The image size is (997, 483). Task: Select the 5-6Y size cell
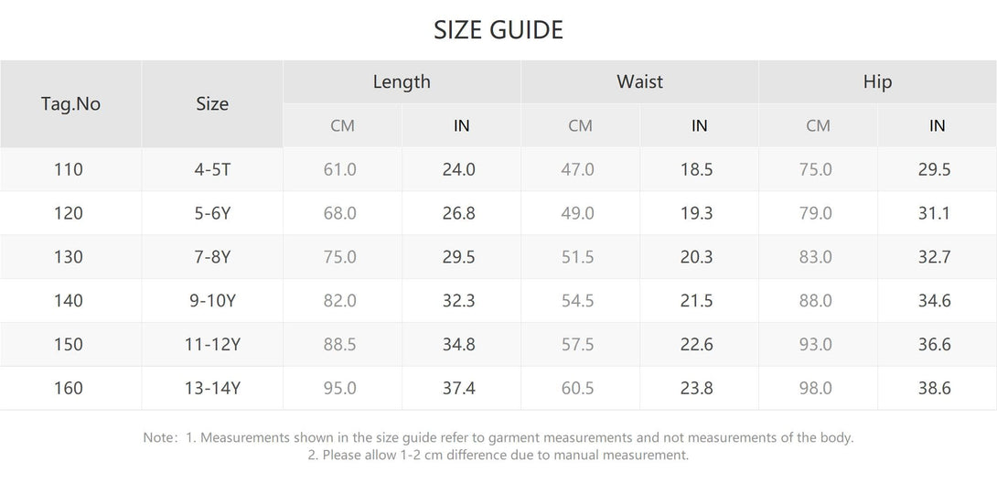(212, 213)
